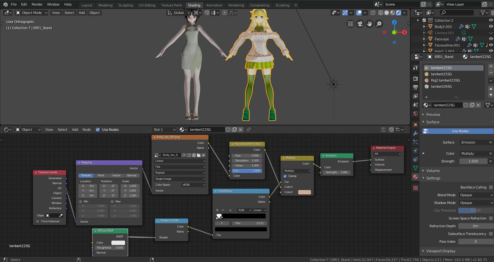Select the Rig2:lambert23SG material slot
Screen dimensions: 494x262
453,80
